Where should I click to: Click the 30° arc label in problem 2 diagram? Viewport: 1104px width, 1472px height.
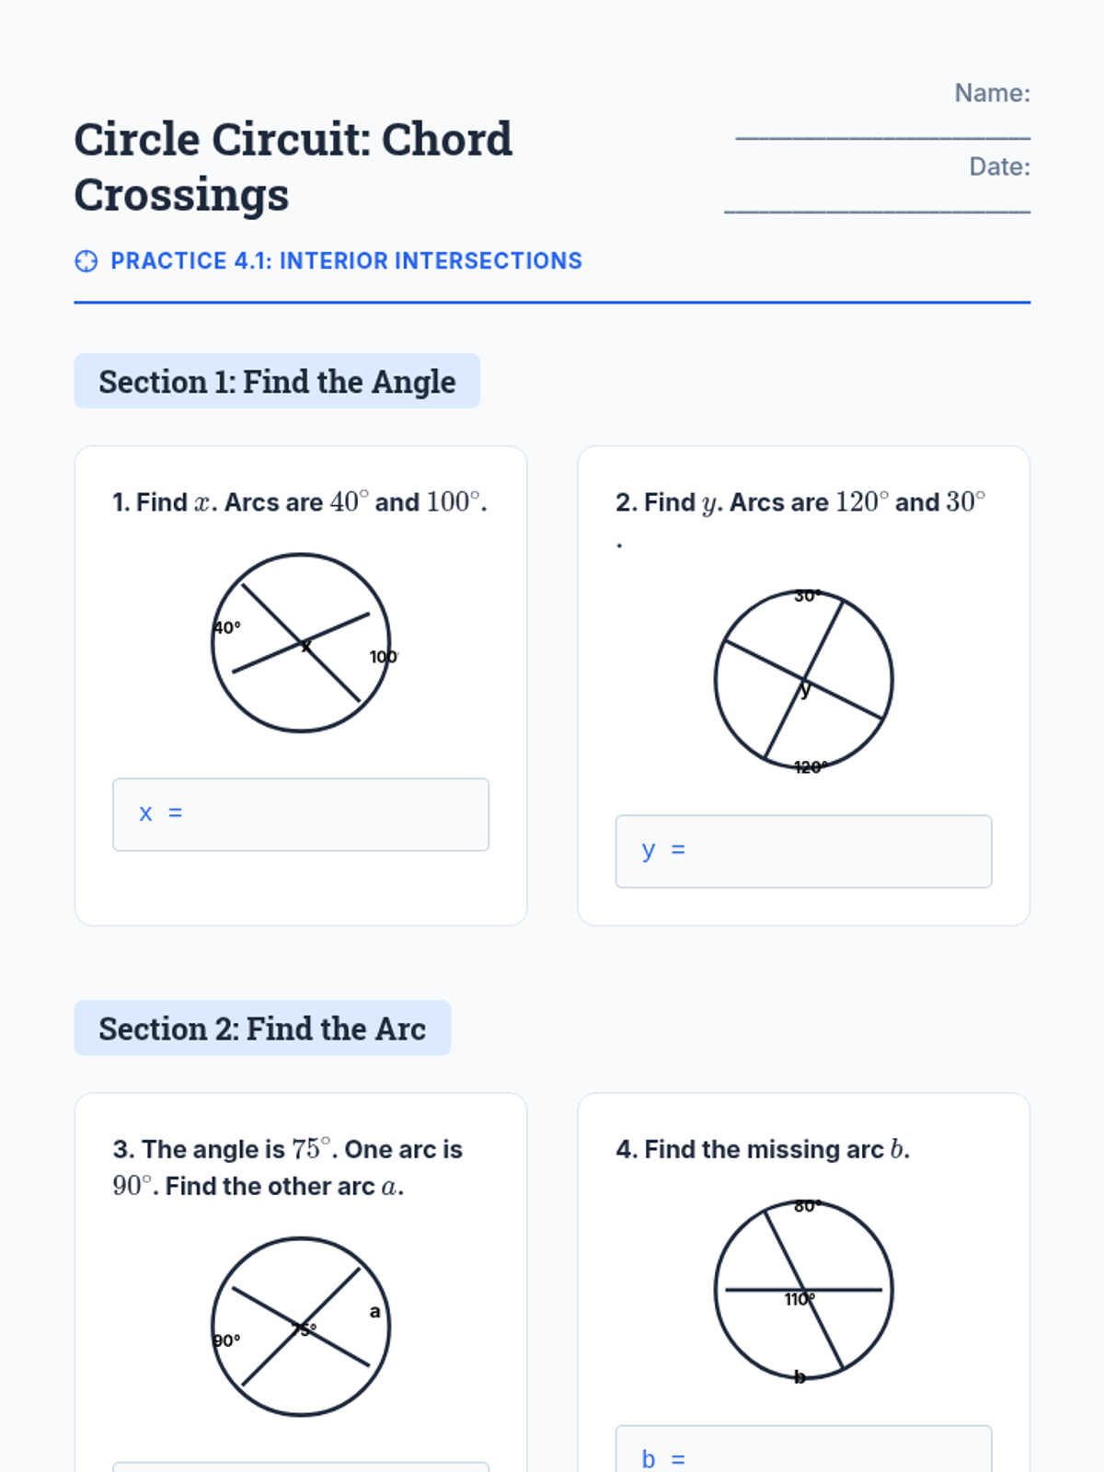point(808,596)
